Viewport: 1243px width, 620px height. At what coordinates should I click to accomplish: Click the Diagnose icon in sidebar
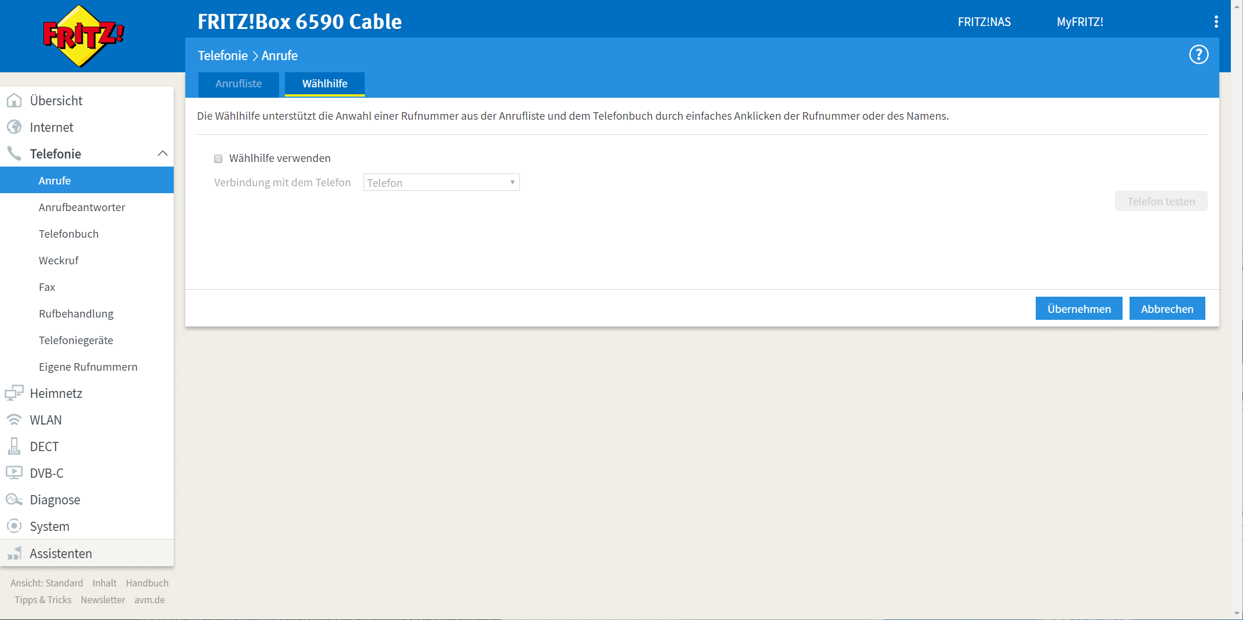[x=14, y=500]
